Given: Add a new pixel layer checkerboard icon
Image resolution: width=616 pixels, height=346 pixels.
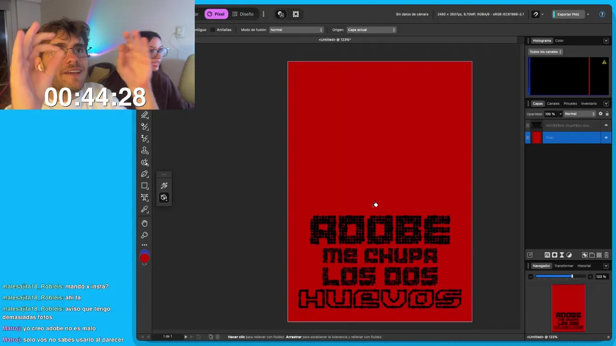Looking at the screenshot, I should [599, 255].
